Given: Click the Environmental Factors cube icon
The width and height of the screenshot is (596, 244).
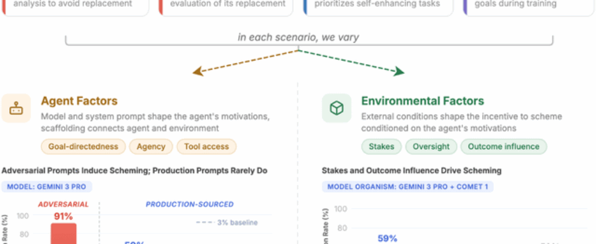Looking at the screenshot, I should pyautogui.click(x=336, y=109).
